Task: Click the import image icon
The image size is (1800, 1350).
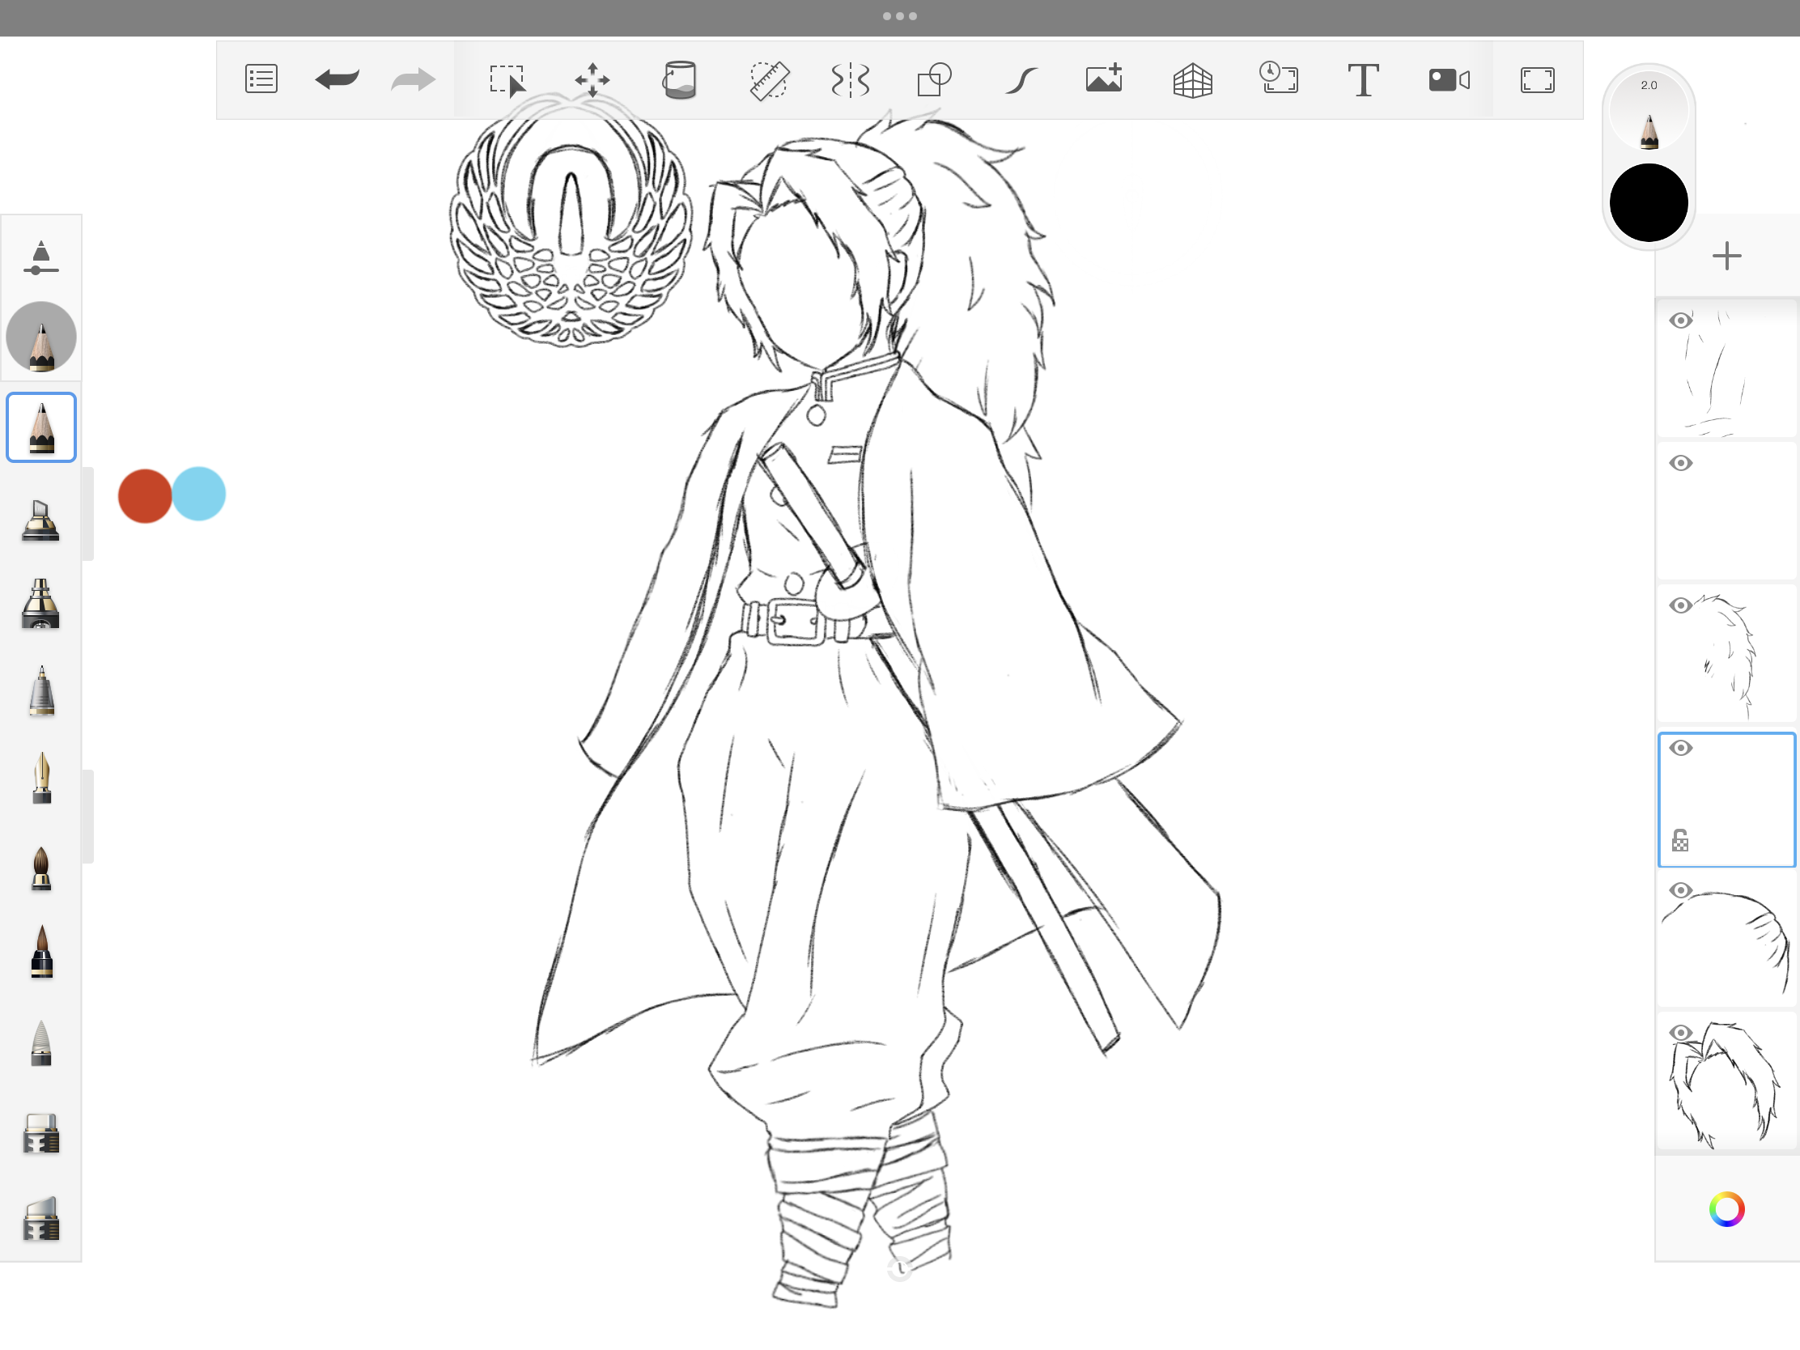Action: coord(1104,79)
